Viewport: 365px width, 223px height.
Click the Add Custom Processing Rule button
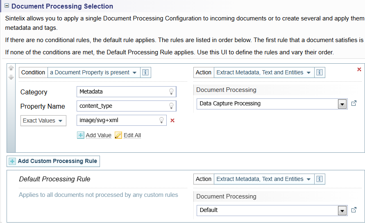point(53,161)
